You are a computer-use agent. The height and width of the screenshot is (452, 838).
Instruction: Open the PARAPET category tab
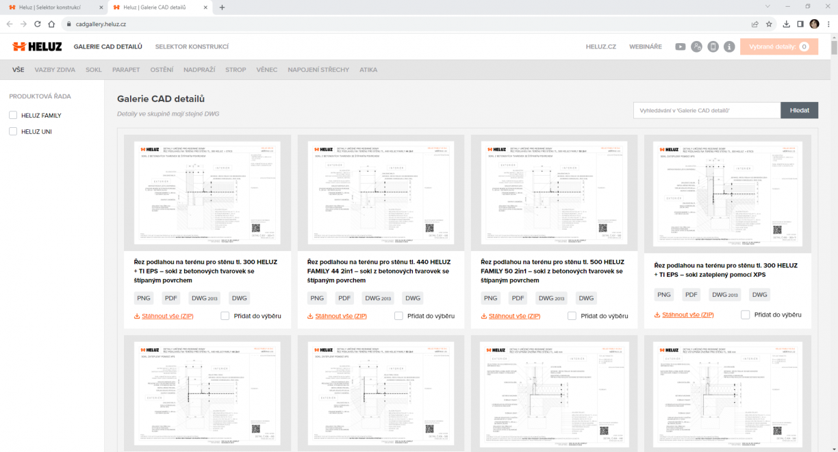[126, 70]
